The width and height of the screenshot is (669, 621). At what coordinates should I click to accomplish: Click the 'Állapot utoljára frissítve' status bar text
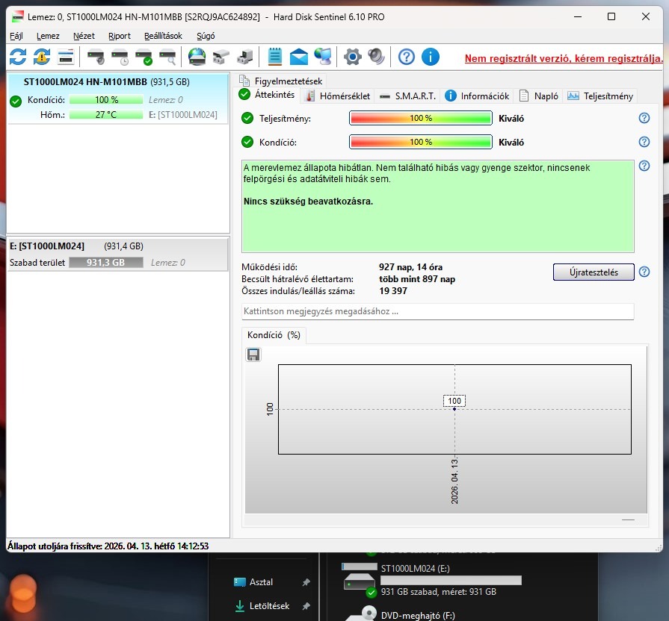[x=108, y=546]
